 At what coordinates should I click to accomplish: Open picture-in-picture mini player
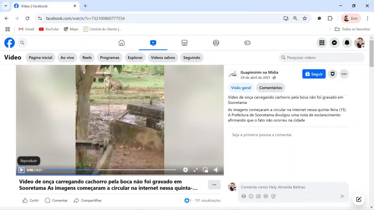tap(205, 170)
